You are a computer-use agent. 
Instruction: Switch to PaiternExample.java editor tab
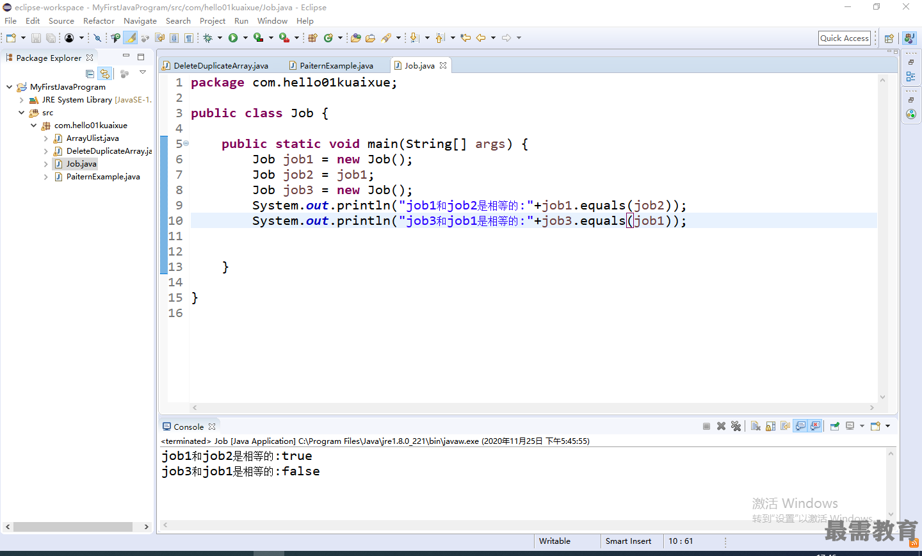[x=336, y=65]
